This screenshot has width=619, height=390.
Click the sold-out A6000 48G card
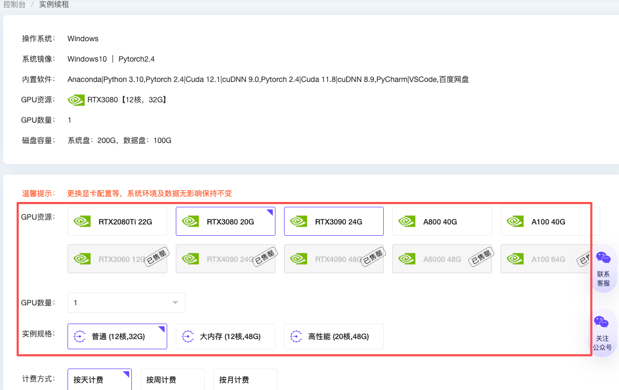pos(442,259)
